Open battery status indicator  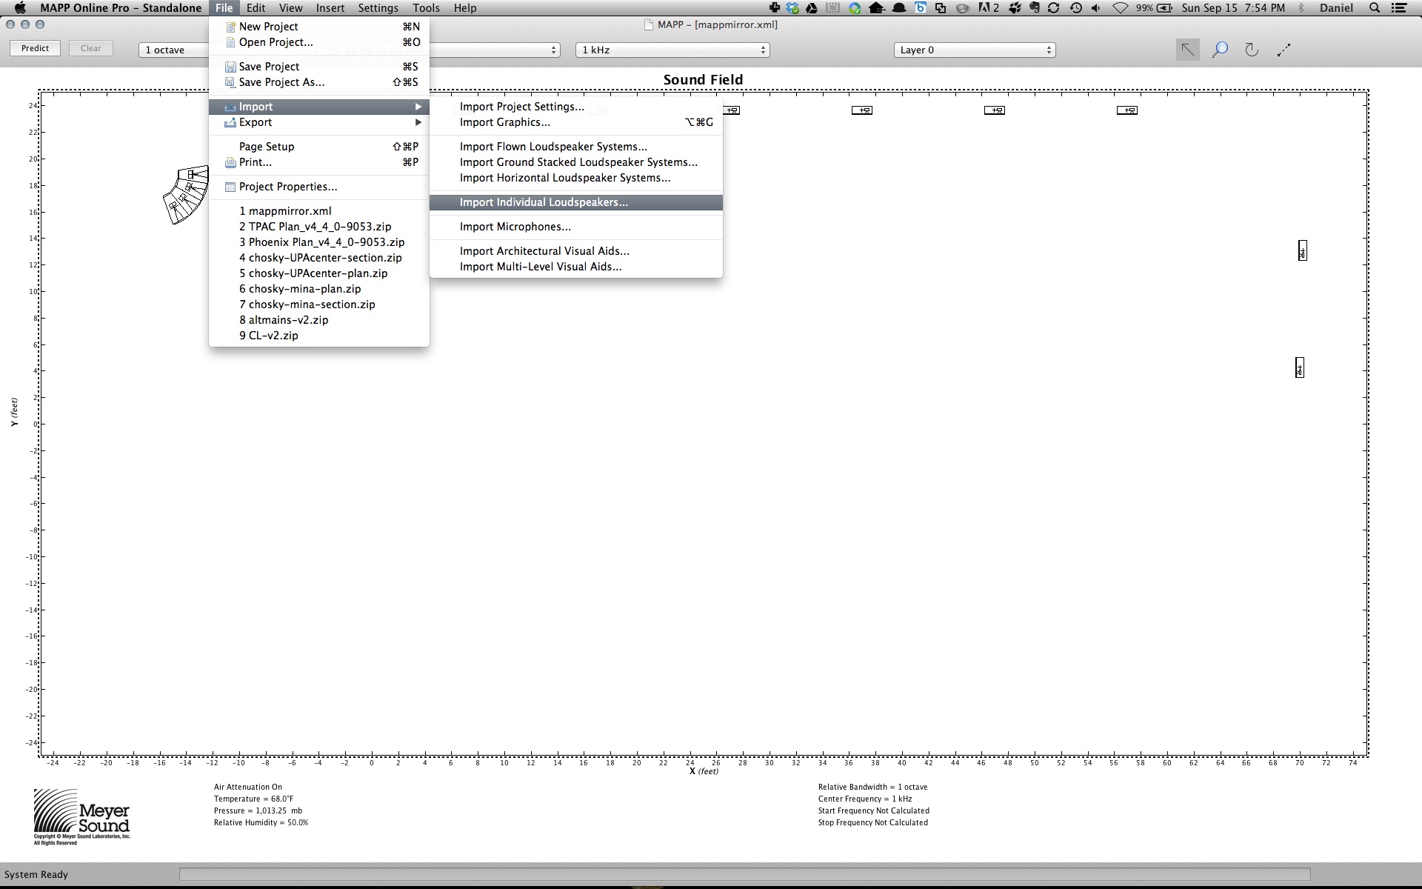1155,8
